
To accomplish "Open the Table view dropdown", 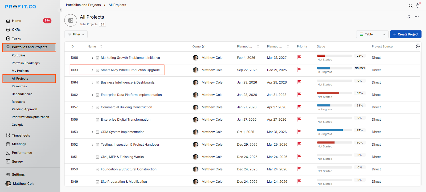I will click(x=372, y=34).
